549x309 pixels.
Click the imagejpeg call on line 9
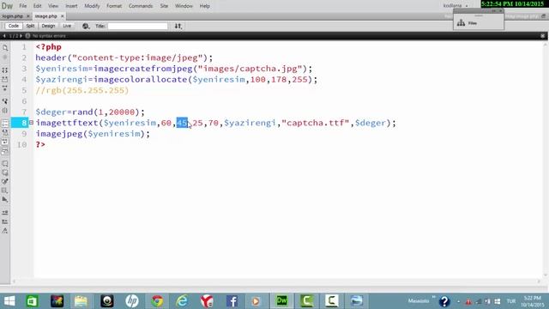pyautogui.click(x=93, y=134)
